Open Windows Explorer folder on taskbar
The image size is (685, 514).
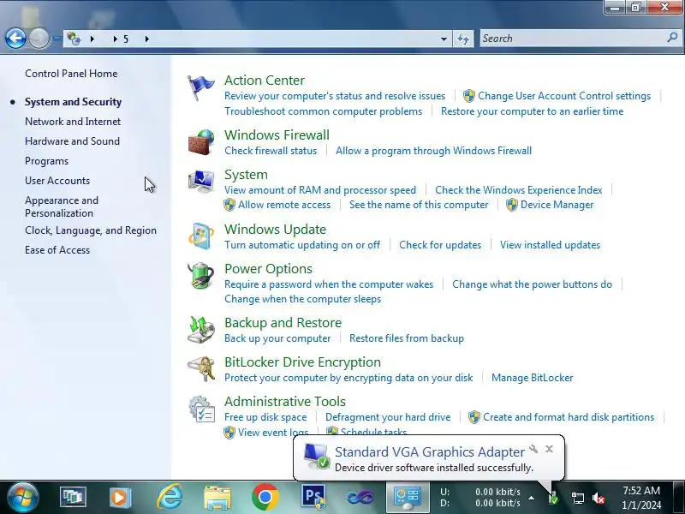(x=217, y=498)
